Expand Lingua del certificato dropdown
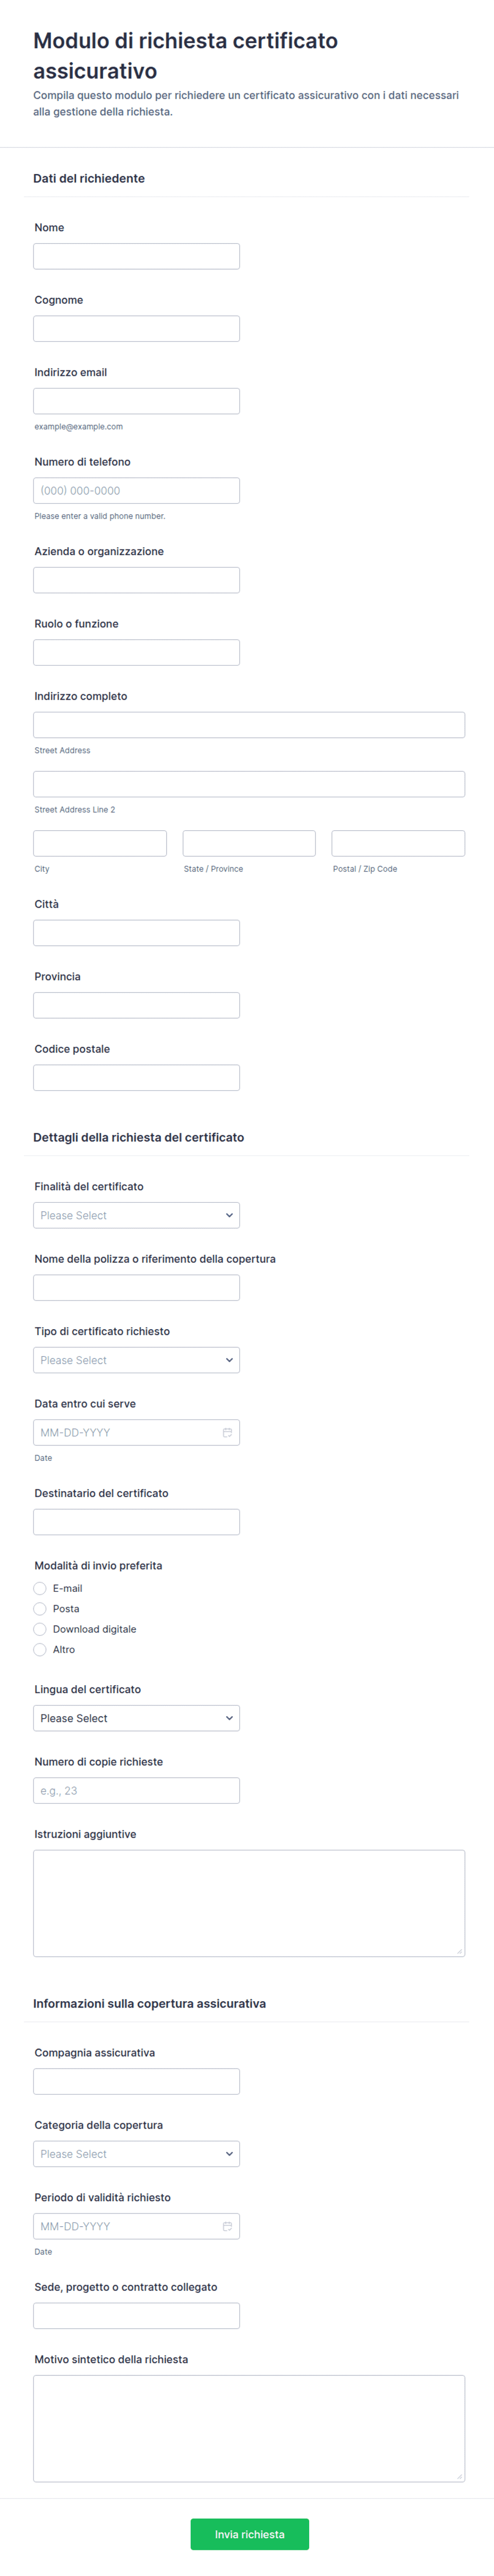Viewport: 494px width, 2576px height. [x=136, y=1718]
